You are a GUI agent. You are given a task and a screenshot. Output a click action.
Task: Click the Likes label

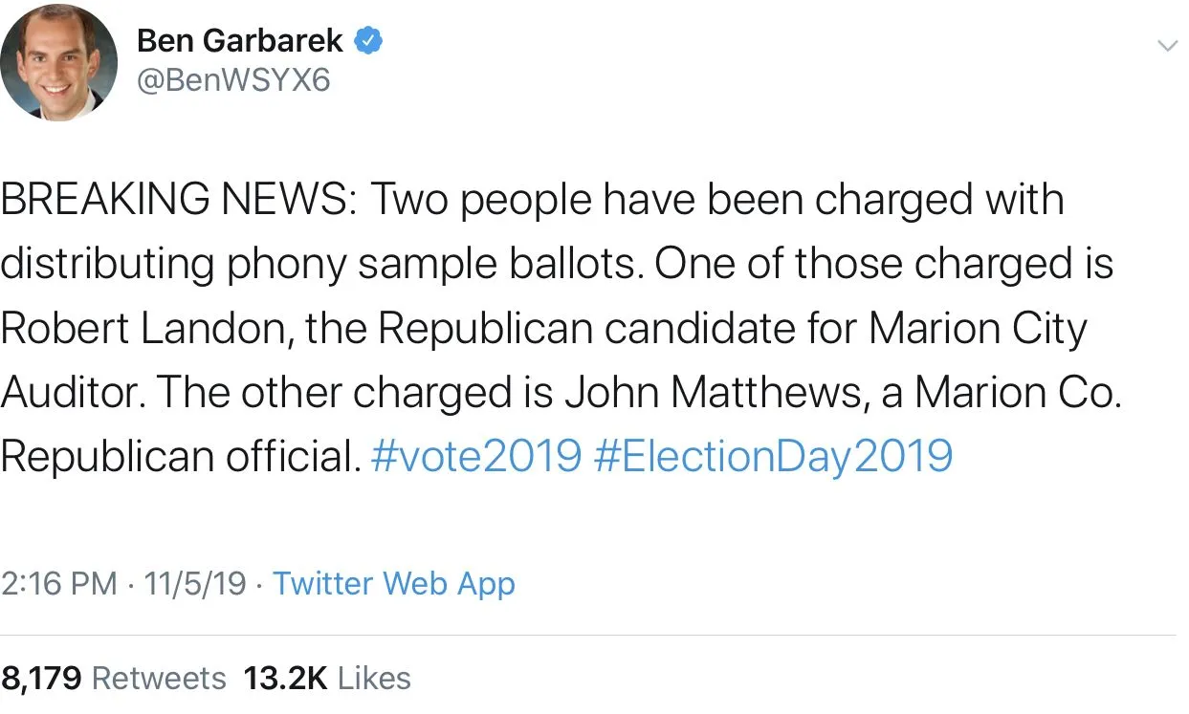tap(374, 679)
